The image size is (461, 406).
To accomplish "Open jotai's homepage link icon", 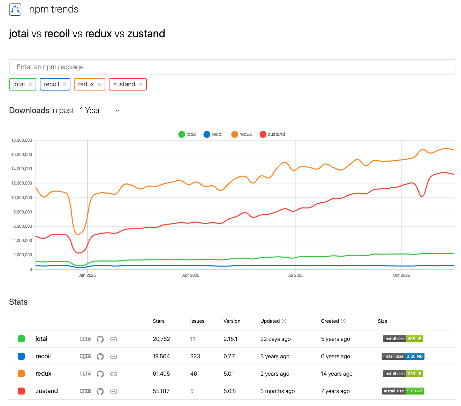I will click(114, 339).
